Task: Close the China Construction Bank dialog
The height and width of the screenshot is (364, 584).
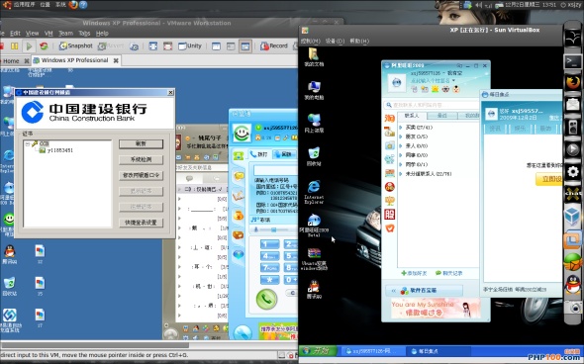Action: click(x=170, y=92)
